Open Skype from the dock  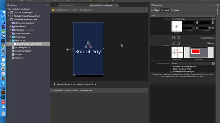pyautogui.click(x=3, y=83)
